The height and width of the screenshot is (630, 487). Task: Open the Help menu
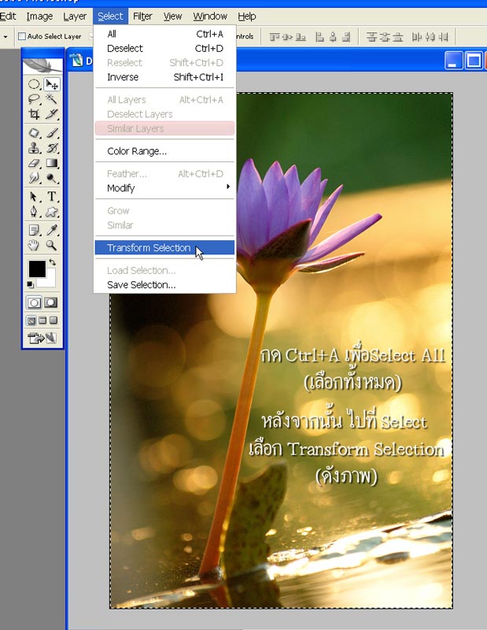[247, 17]
